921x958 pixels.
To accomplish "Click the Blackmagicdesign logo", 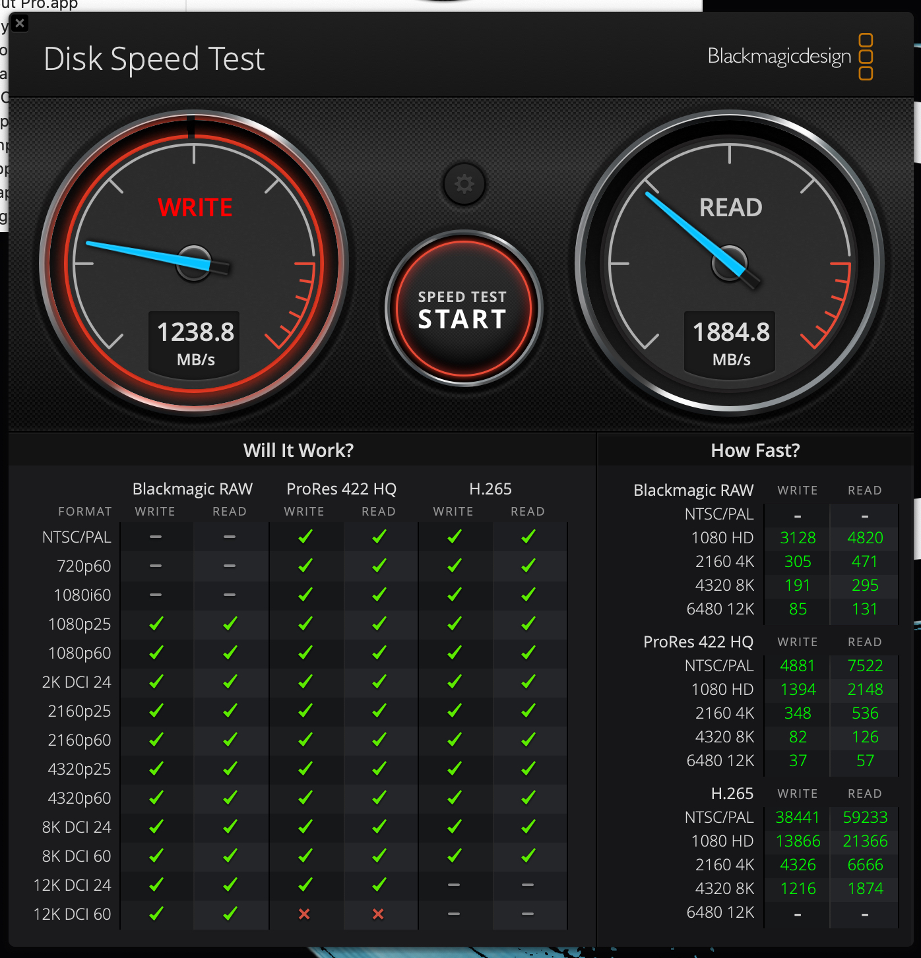I will click(x=790, y=57).
